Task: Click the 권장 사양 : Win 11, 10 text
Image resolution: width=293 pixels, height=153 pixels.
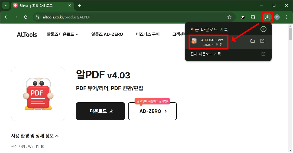Action: coord(28,146)
